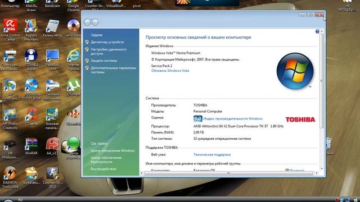Open Counter-Strike 2013 icon in bottom row

click(52, 177)
